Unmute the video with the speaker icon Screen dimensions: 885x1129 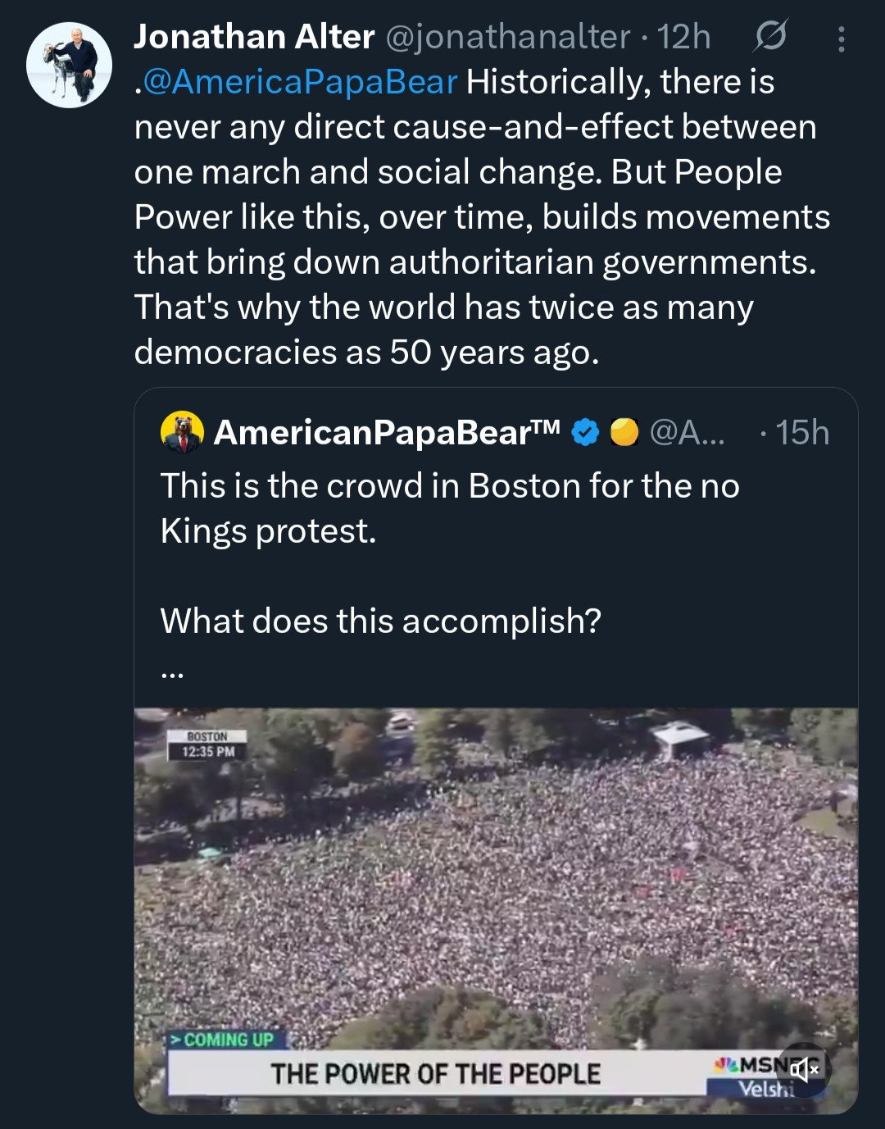coord(804,1069)
